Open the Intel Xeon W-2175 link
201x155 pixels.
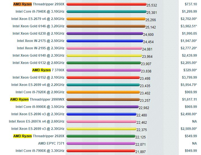[x=41, y=41]
